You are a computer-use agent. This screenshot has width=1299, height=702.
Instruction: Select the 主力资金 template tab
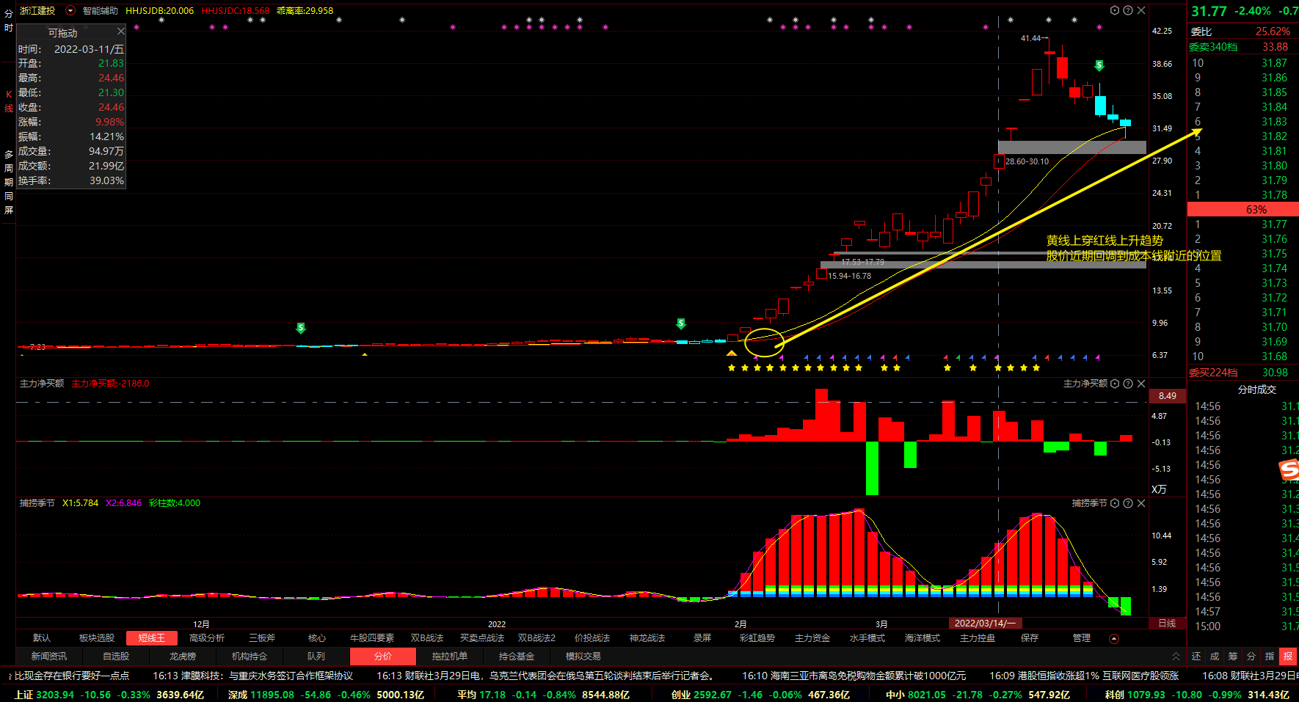812,638
